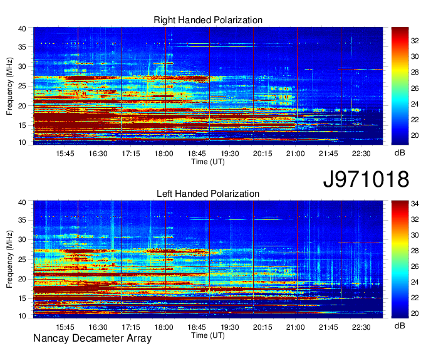Click the 10 MHz tick on Left Handed plot
Screen dimensions: 426x346
click(x=22, y=316)
